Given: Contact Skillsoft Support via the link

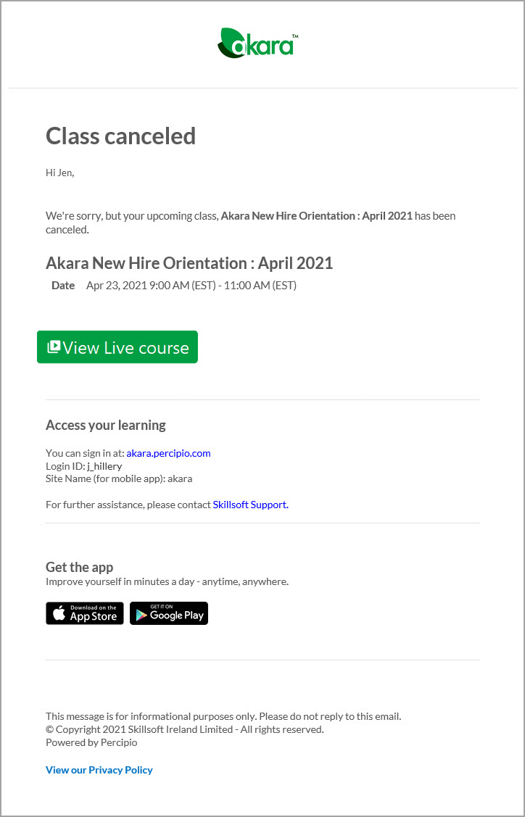Looking at the screenshot, I should (x=250, y=505).
